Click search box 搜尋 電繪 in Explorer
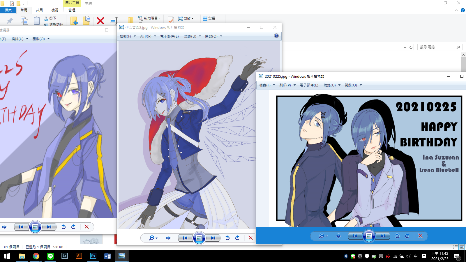The width and height of the screenshot is (466, 262). click(440, 47)
